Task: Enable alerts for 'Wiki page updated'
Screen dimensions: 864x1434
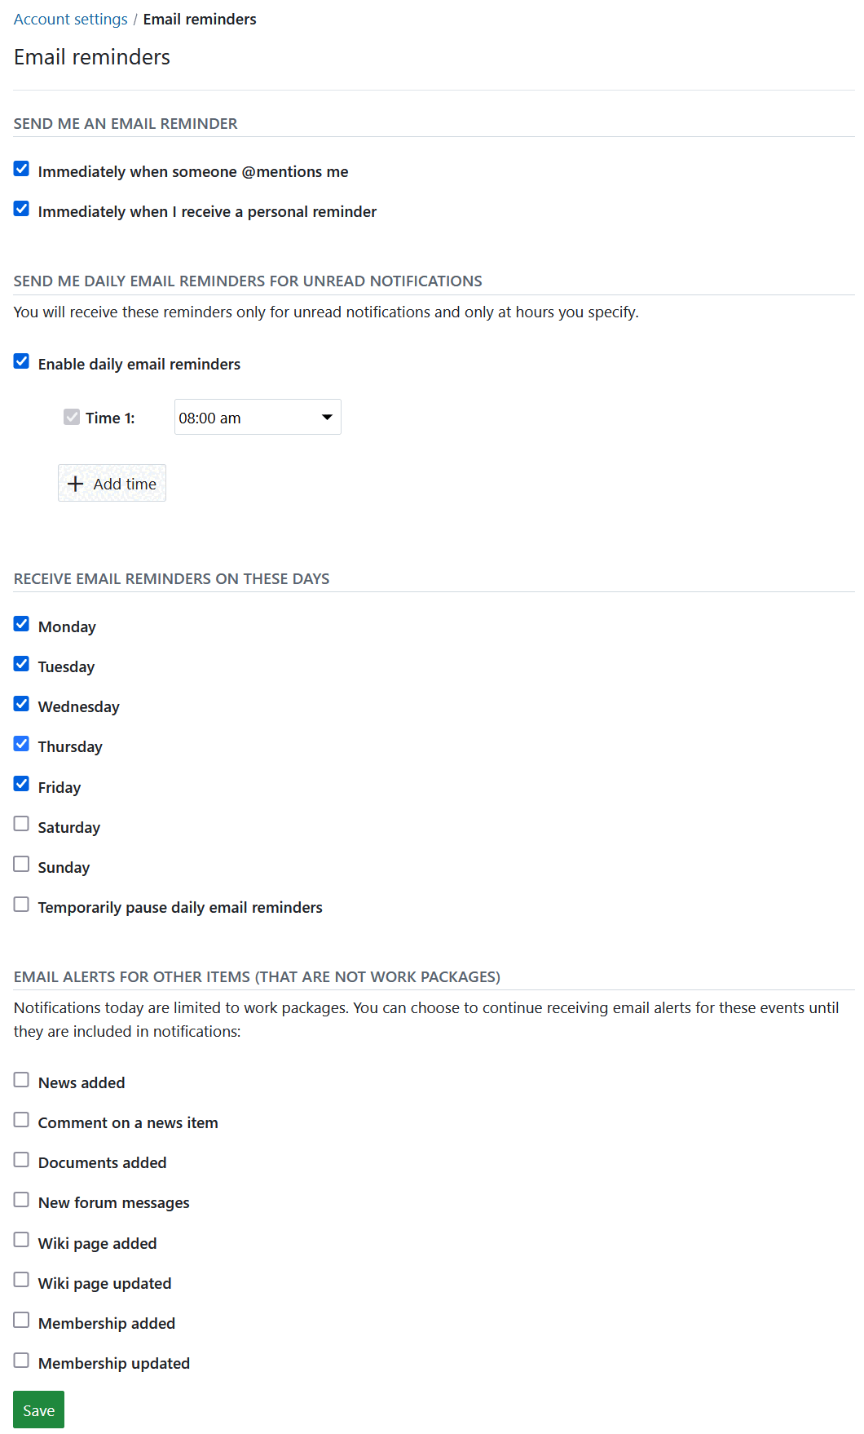Action: tap(20, 1280)
